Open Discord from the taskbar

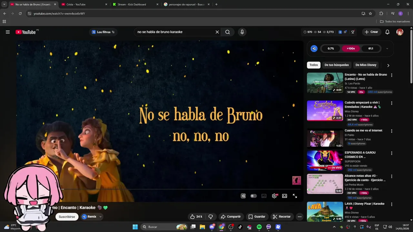coord(212,227)
